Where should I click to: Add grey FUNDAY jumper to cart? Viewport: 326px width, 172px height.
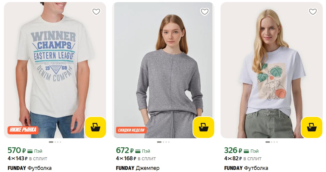(x=203, y=127)
